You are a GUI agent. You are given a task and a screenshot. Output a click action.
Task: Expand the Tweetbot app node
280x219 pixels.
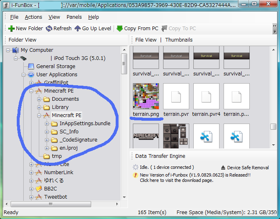(x=31, y=197)
